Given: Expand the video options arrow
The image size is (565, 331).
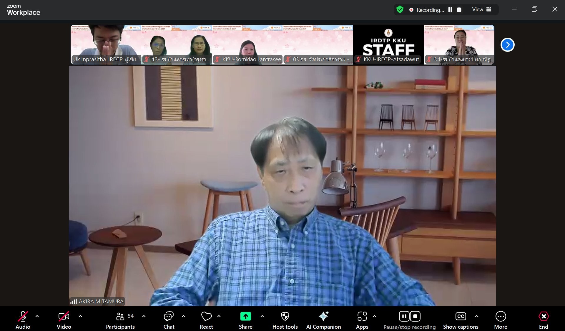Looking at the screenshot, I should pos(80,316).
